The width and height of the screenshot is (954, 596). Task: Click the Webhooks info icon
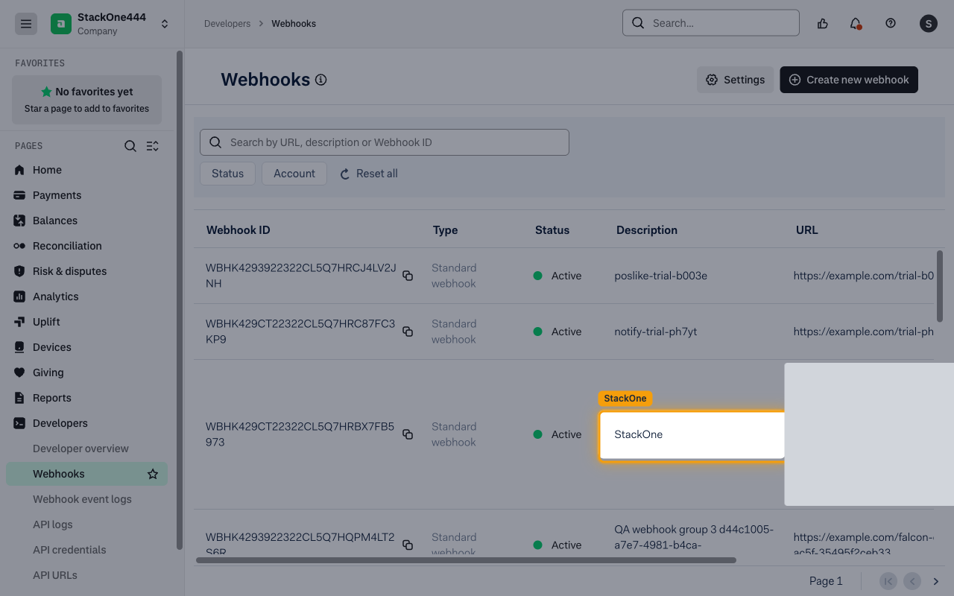pyautogui.click(x=321, y=80)
